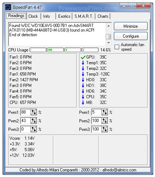Click the 'Fan4: 0 RPM' reading
The image size is (155, 177).
coord(21,91)
